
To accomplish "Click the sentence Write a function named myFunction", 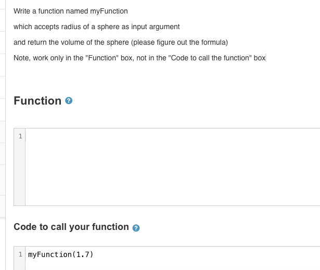I will (71, 11).
